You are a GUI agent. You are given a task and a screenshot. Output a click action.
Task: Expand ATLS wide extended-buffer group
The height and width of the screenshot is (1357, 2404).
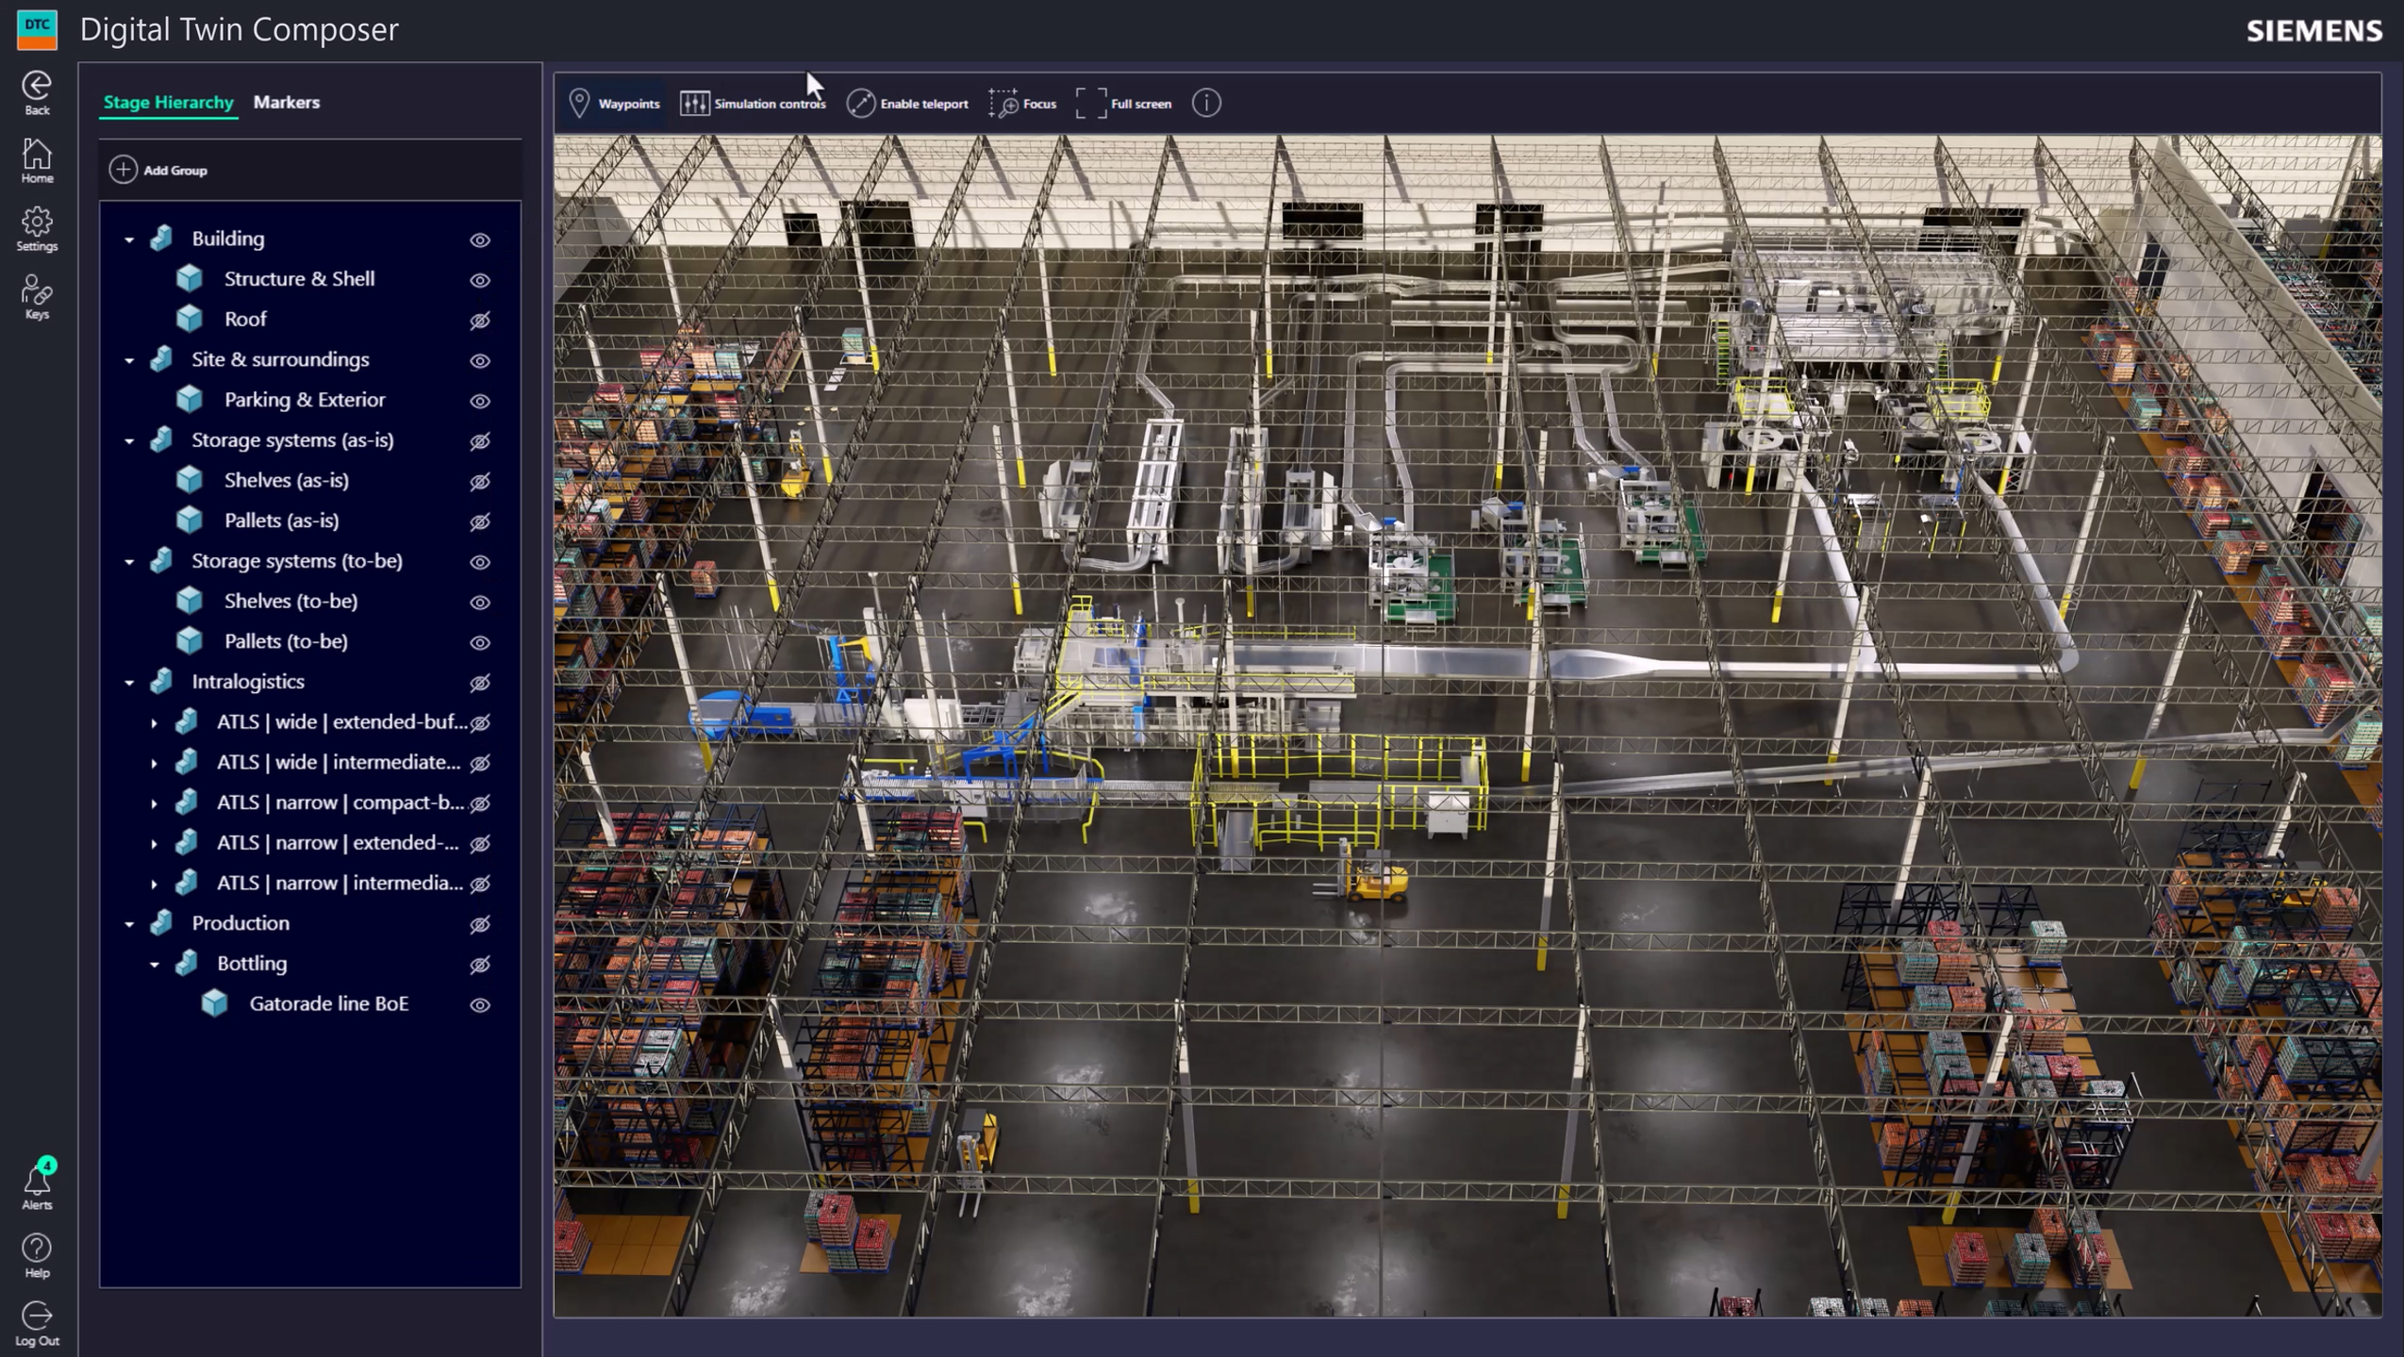click(x=155, y=723)
